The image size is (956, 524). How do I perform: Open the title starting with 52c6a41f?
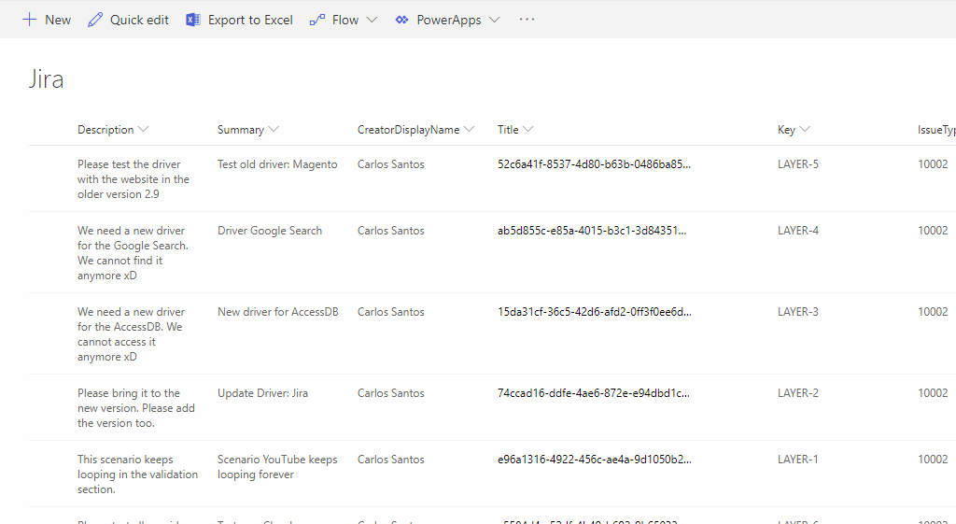tap(594, 164)
